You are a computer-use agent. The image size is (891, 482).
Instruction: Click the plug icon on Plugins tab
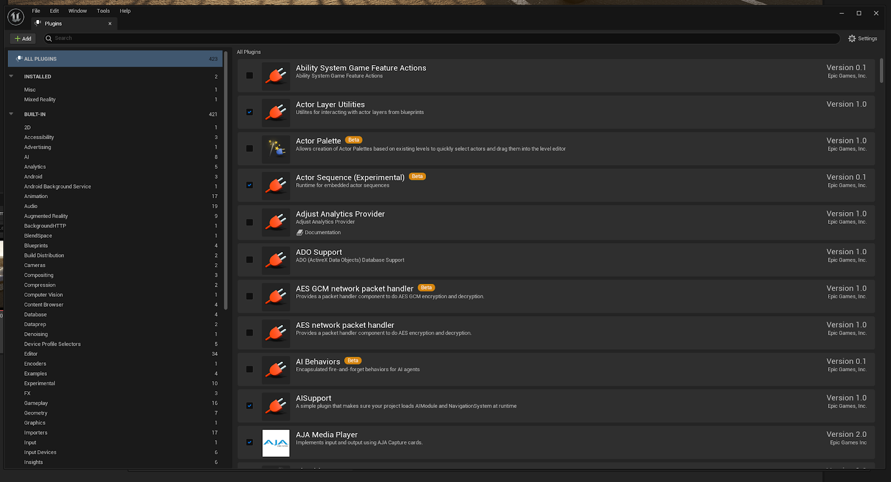click(38, 23)
